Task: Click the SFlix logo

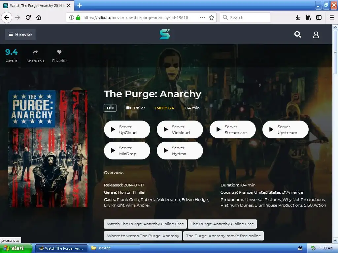Action: (165, 34)
